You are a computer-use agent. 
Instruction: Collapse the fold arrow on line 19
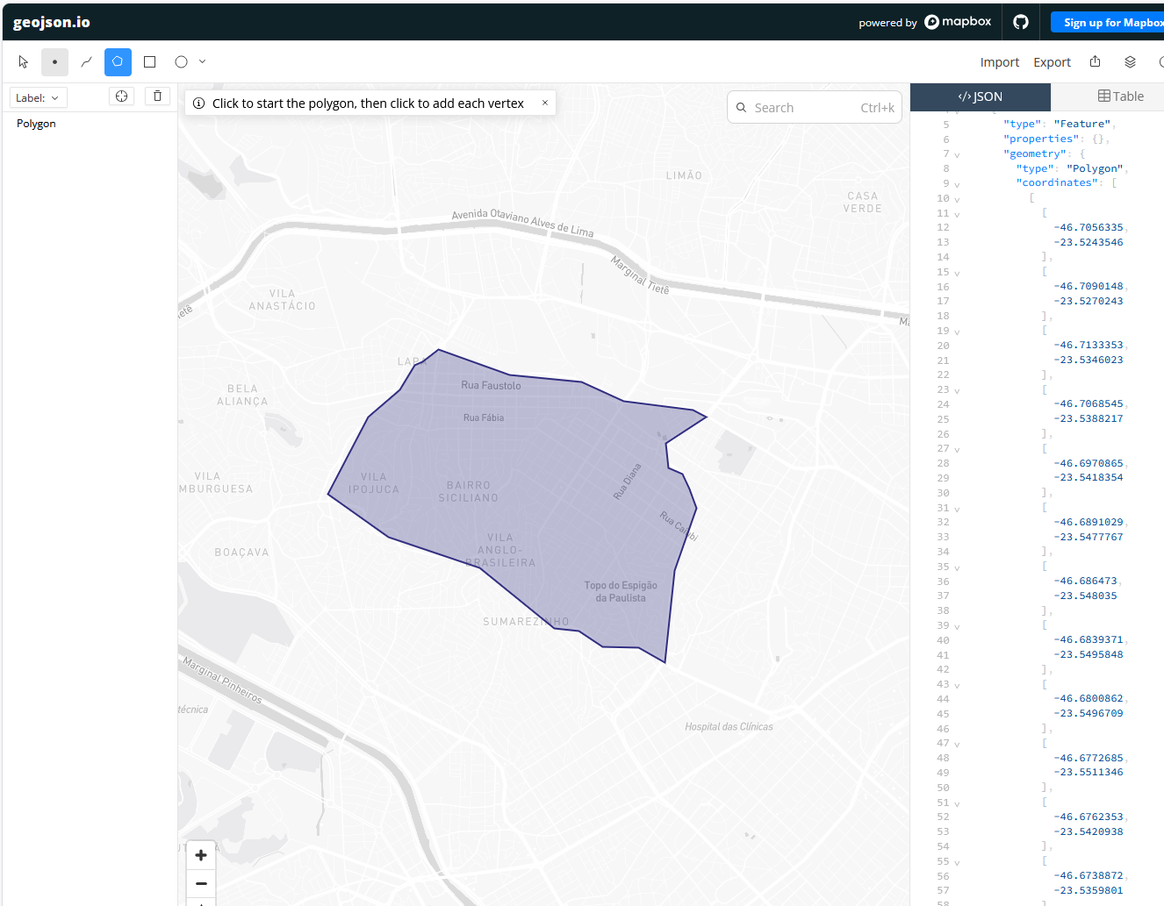tap(957, 332)
